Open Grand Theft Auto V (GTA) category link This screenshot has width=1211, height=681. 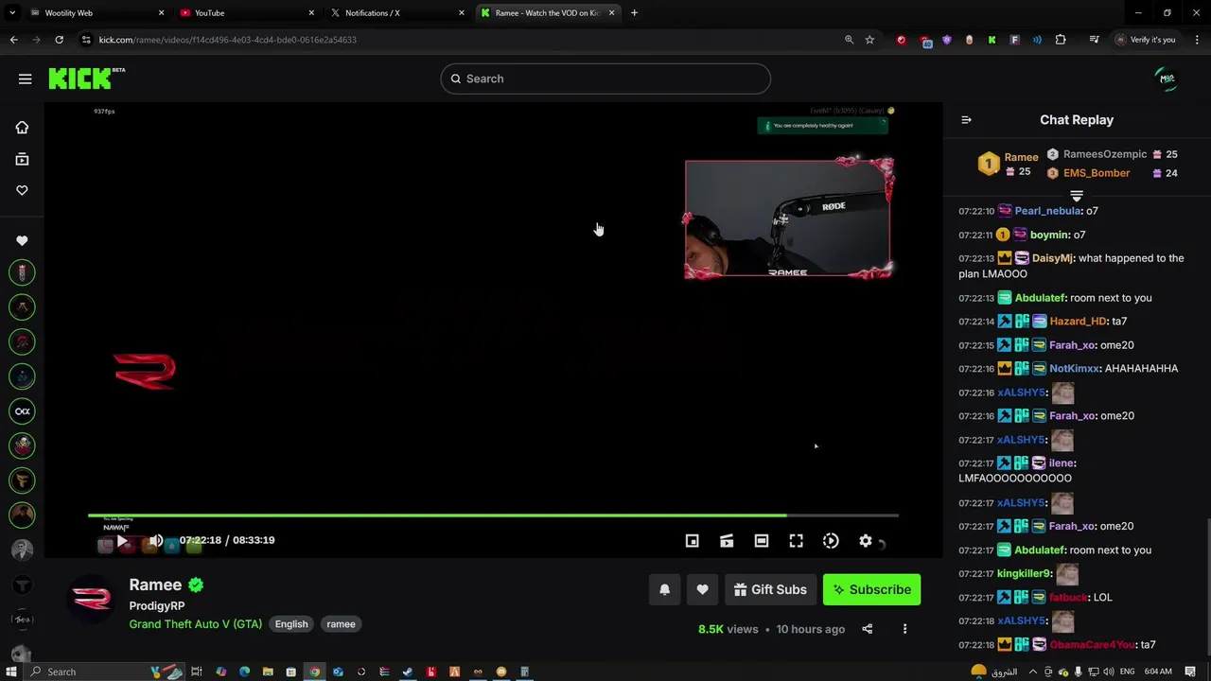click(x=196, y=624)
